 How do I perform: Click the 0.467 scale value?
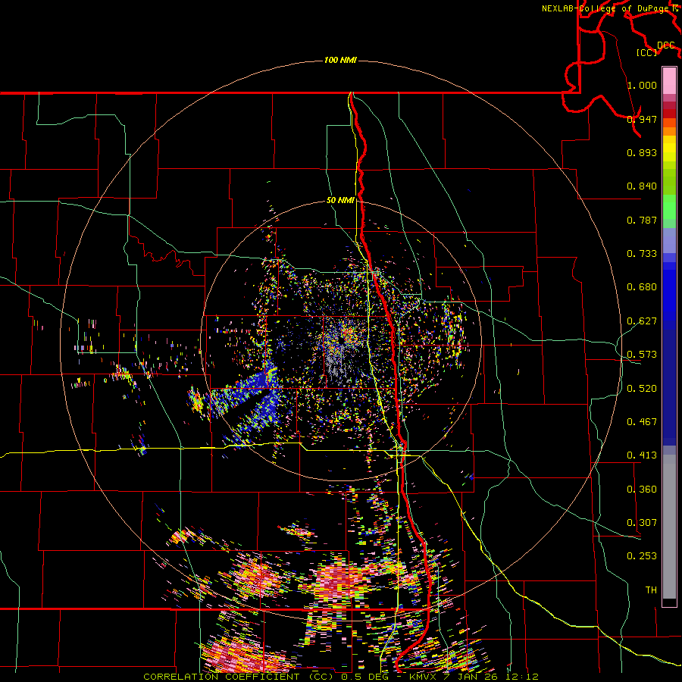click(x=642, y=422)
